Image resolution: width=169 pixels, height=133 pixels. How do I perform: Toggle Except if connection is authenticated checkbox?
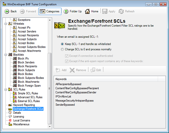tap(67, 56)
